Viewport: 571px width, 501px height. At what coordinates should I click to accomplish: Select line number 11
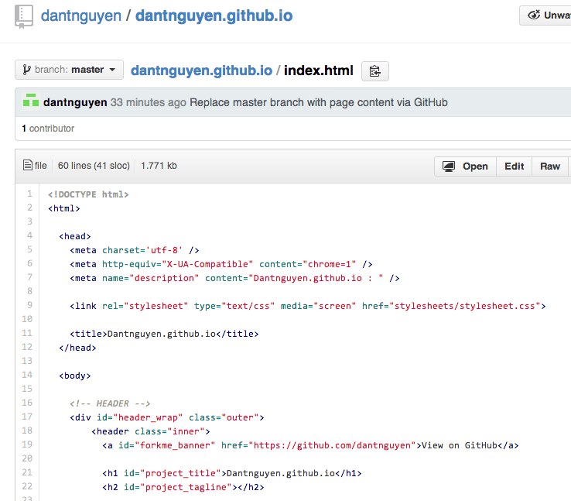[x=27, y=333]
